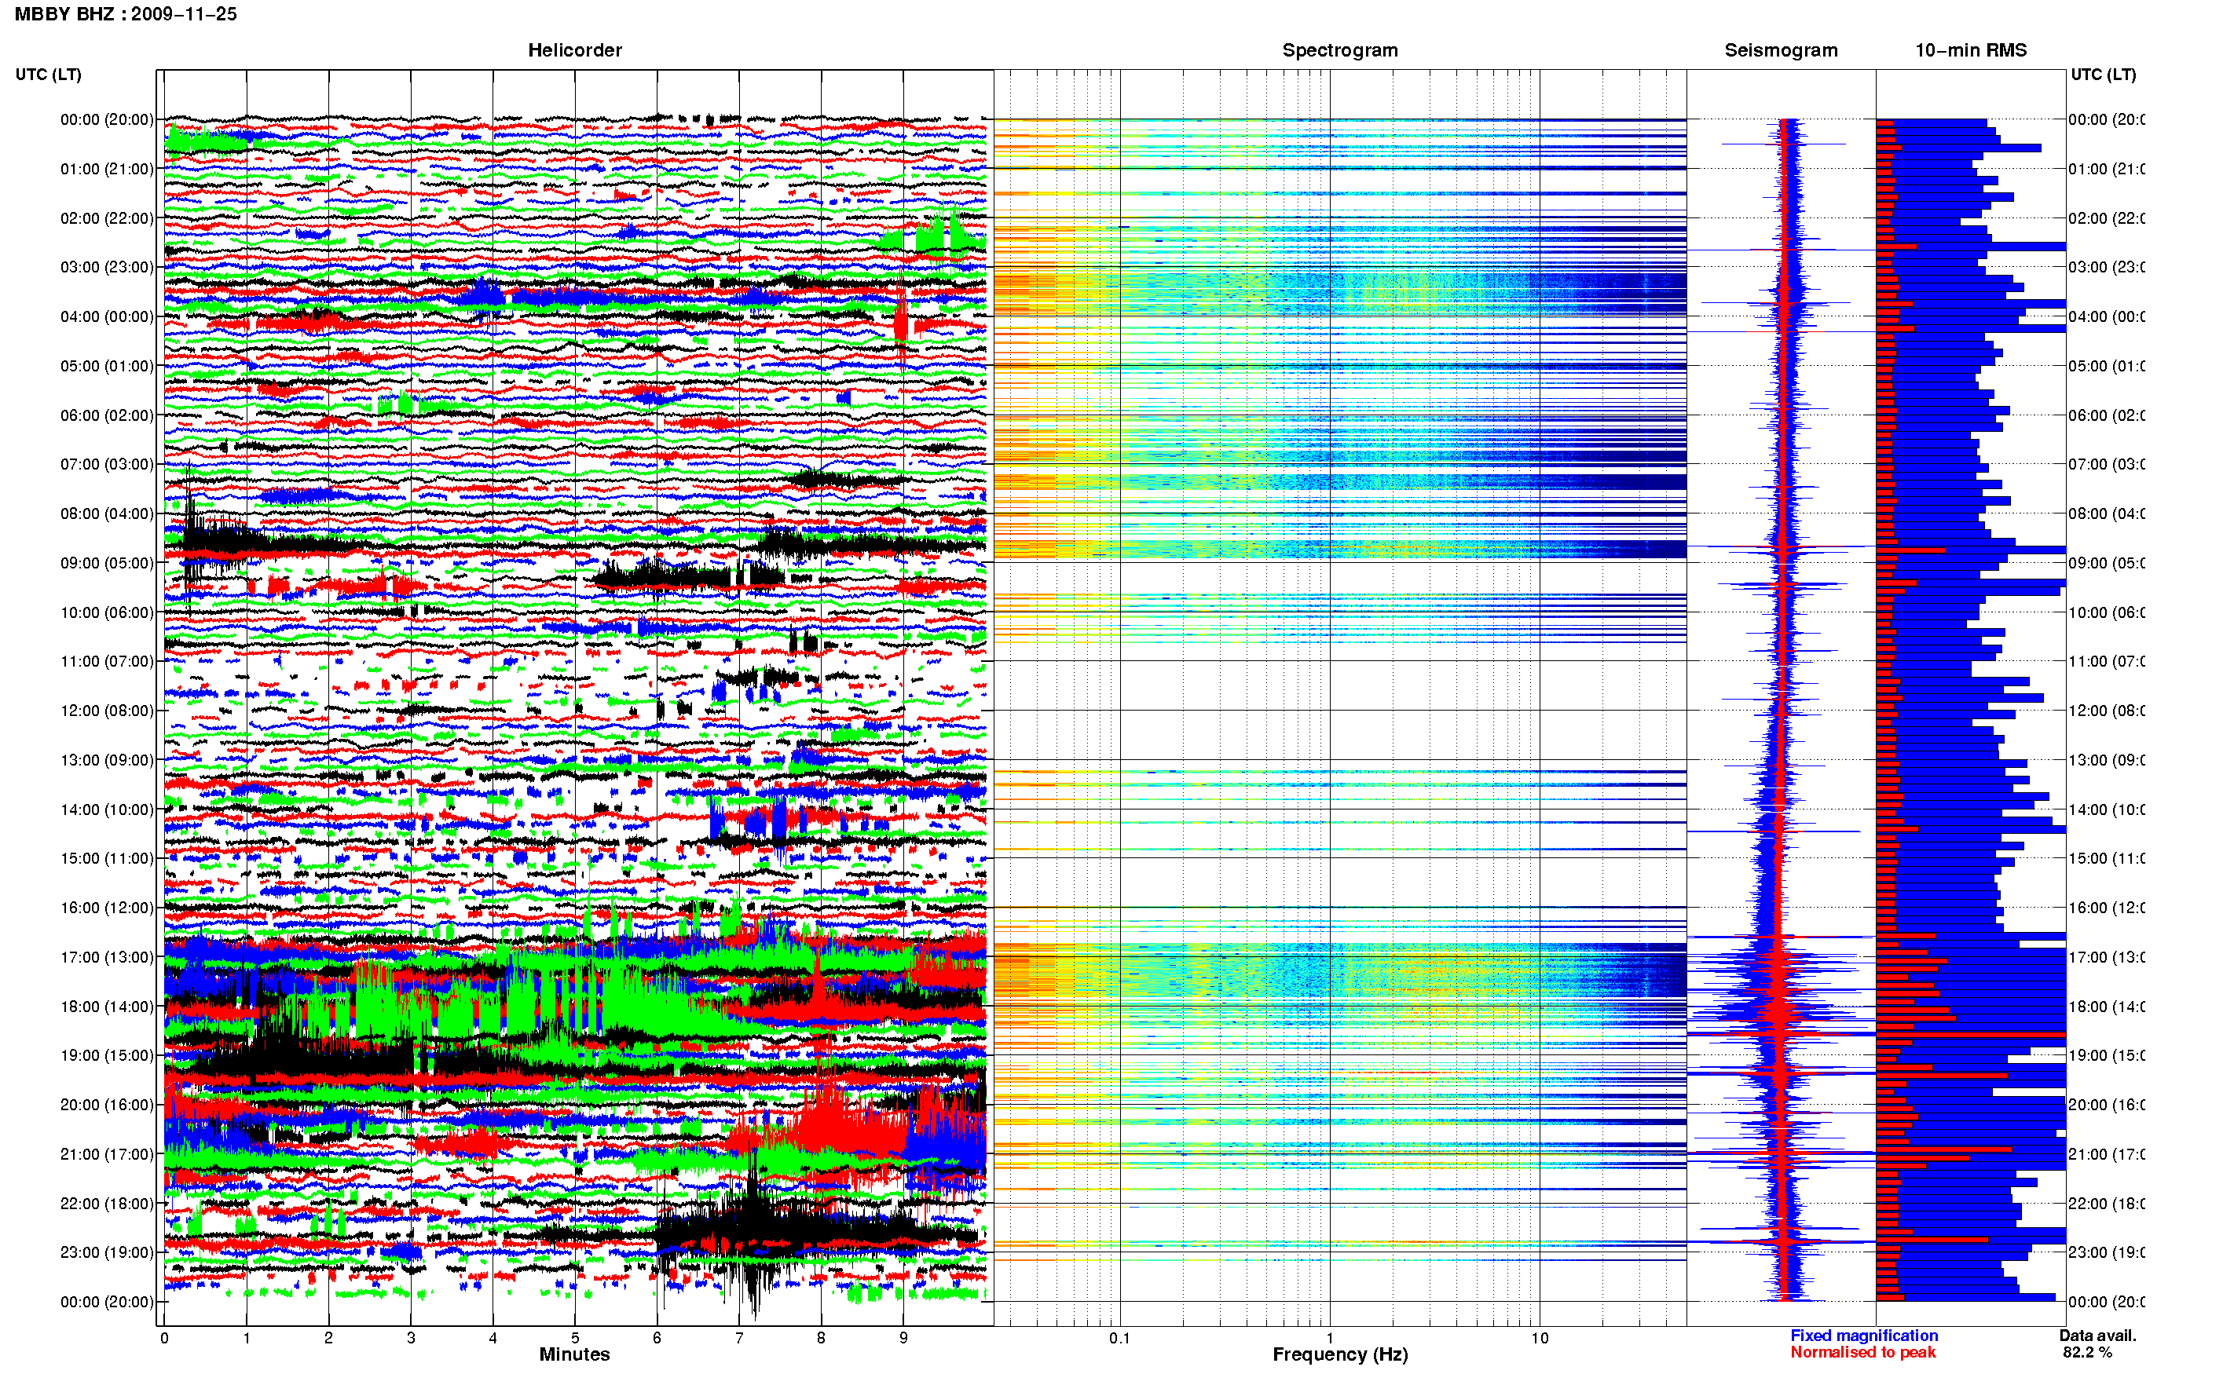Click the left '17:00 (13:00)' time label
This screenshot has width=2234, height=1396.
[107, 957]
